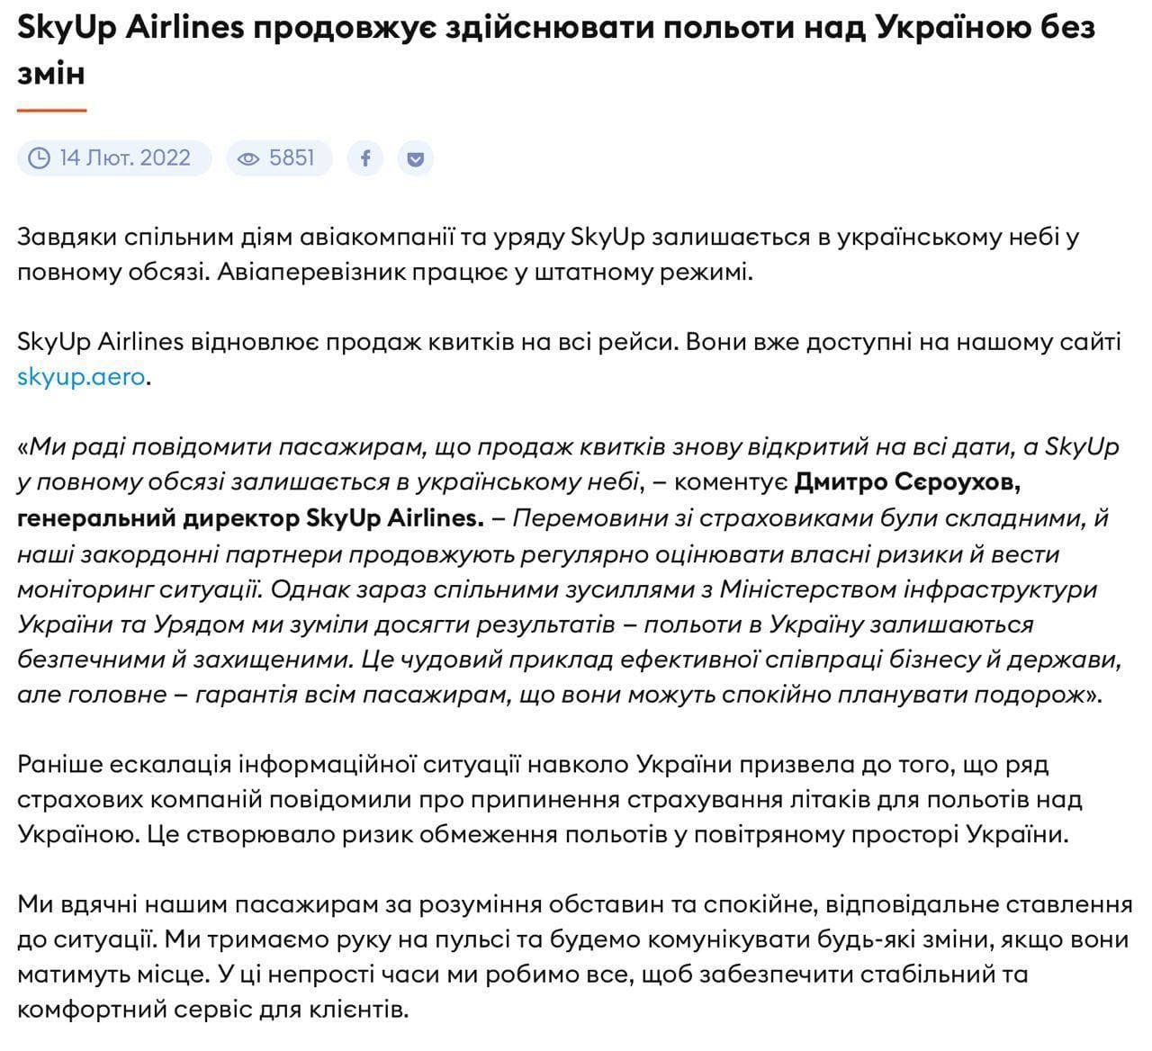The width and height of the screenshot is (1152, 1051).
Task: Click the eye icon for view count
Action: (x=247, y=158)
